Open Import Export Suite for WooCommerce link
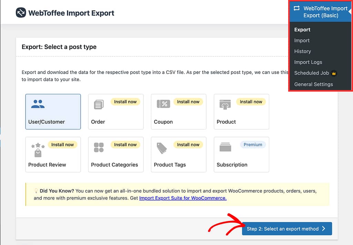The width and height of the screenshot is (353, 245). pyautogui.click(x=183, y=198)
